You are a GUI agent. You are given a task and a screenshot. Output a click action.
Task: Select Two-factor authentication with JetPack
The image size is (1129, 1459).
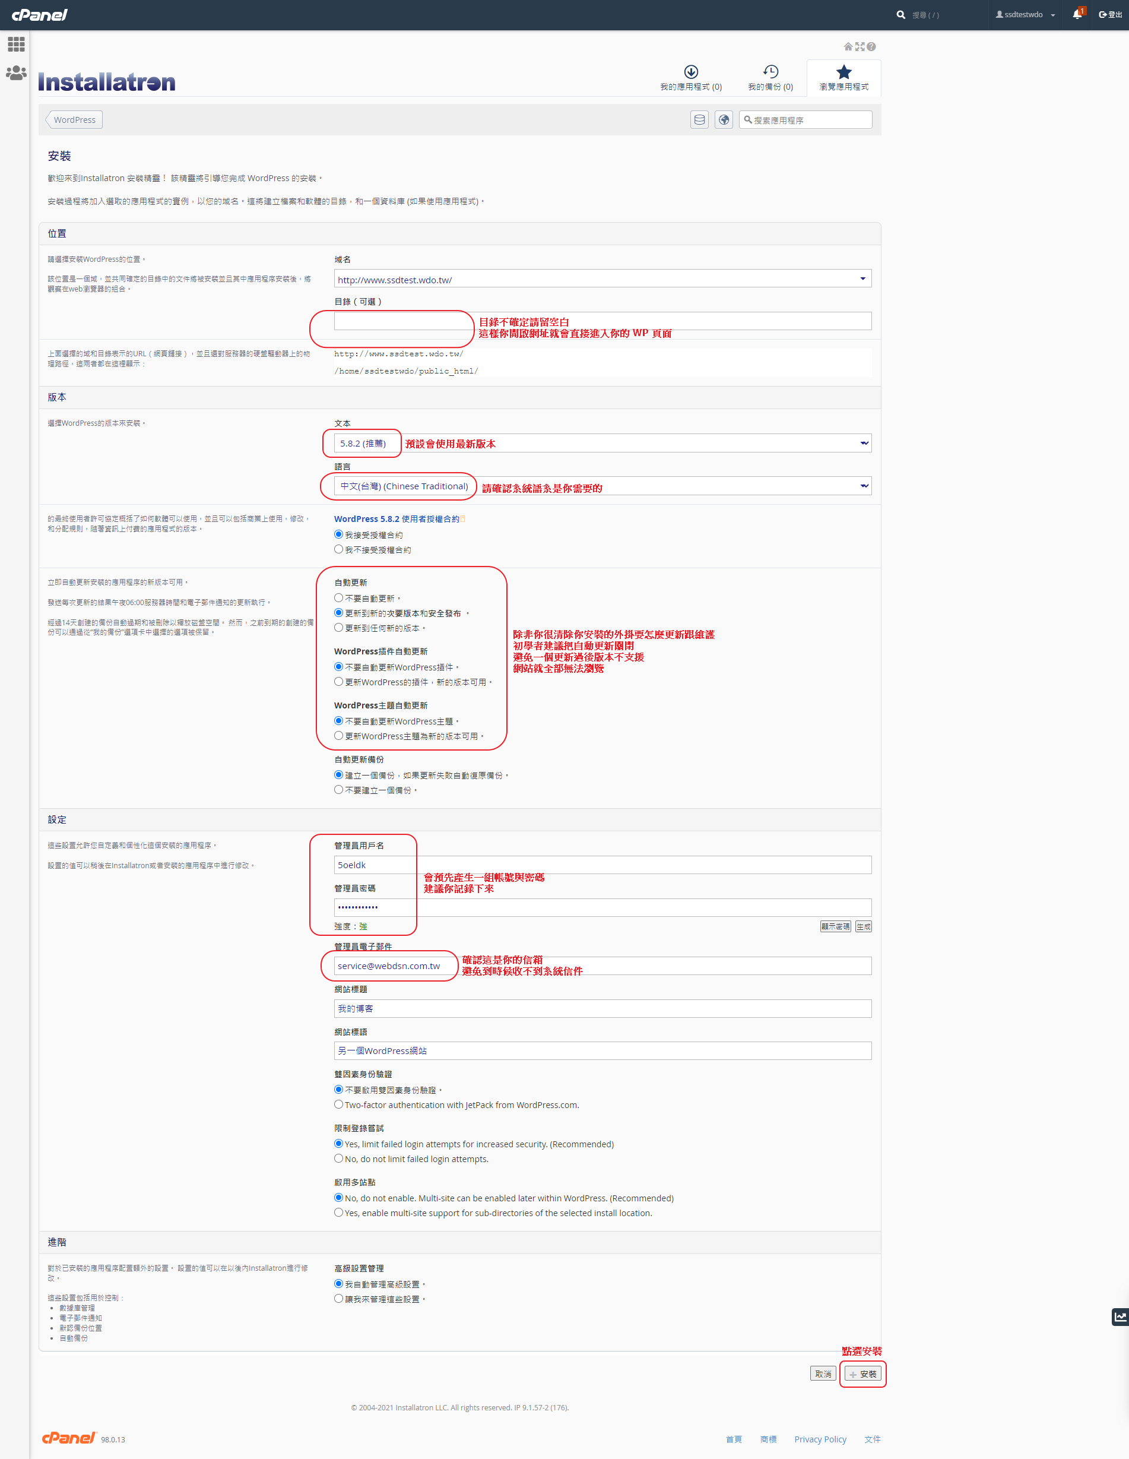(x=338, y=1104)
